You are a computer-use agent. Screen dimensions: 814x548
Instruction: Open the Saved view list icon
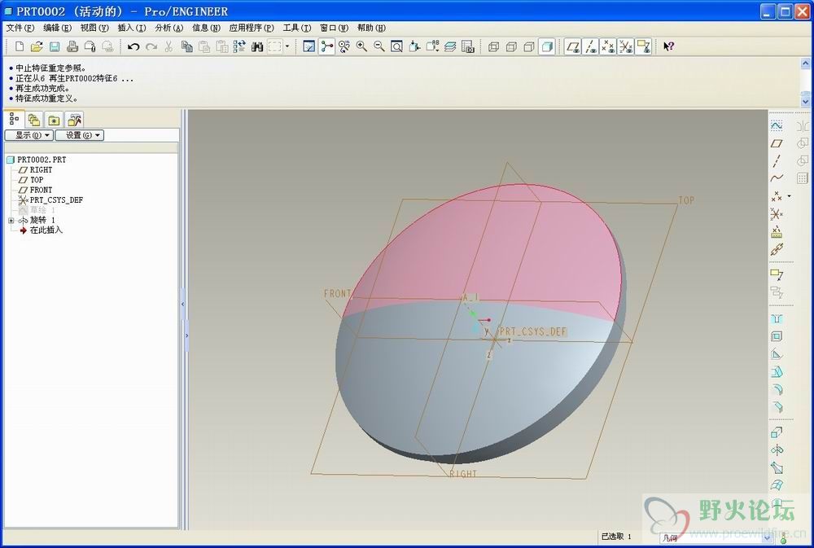pyautogui.click(x=432, y=46)
